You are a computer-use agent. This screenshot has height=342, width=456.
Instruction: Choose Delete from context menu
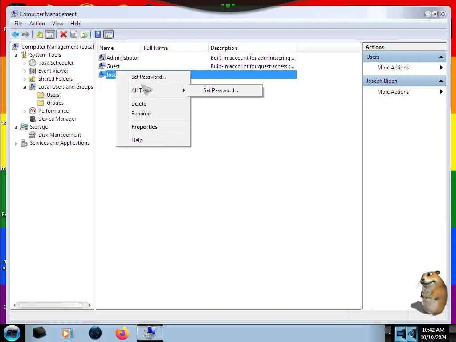tap(153, 103)
